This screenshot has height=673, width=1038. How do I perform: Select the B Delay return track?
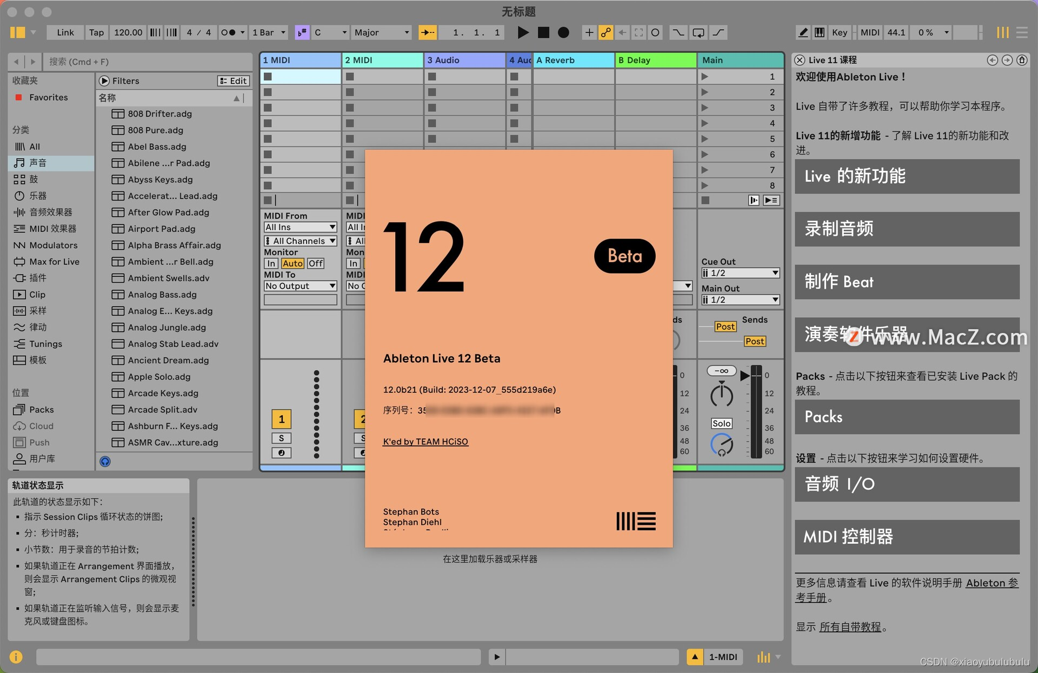click(x=656, y=60)
